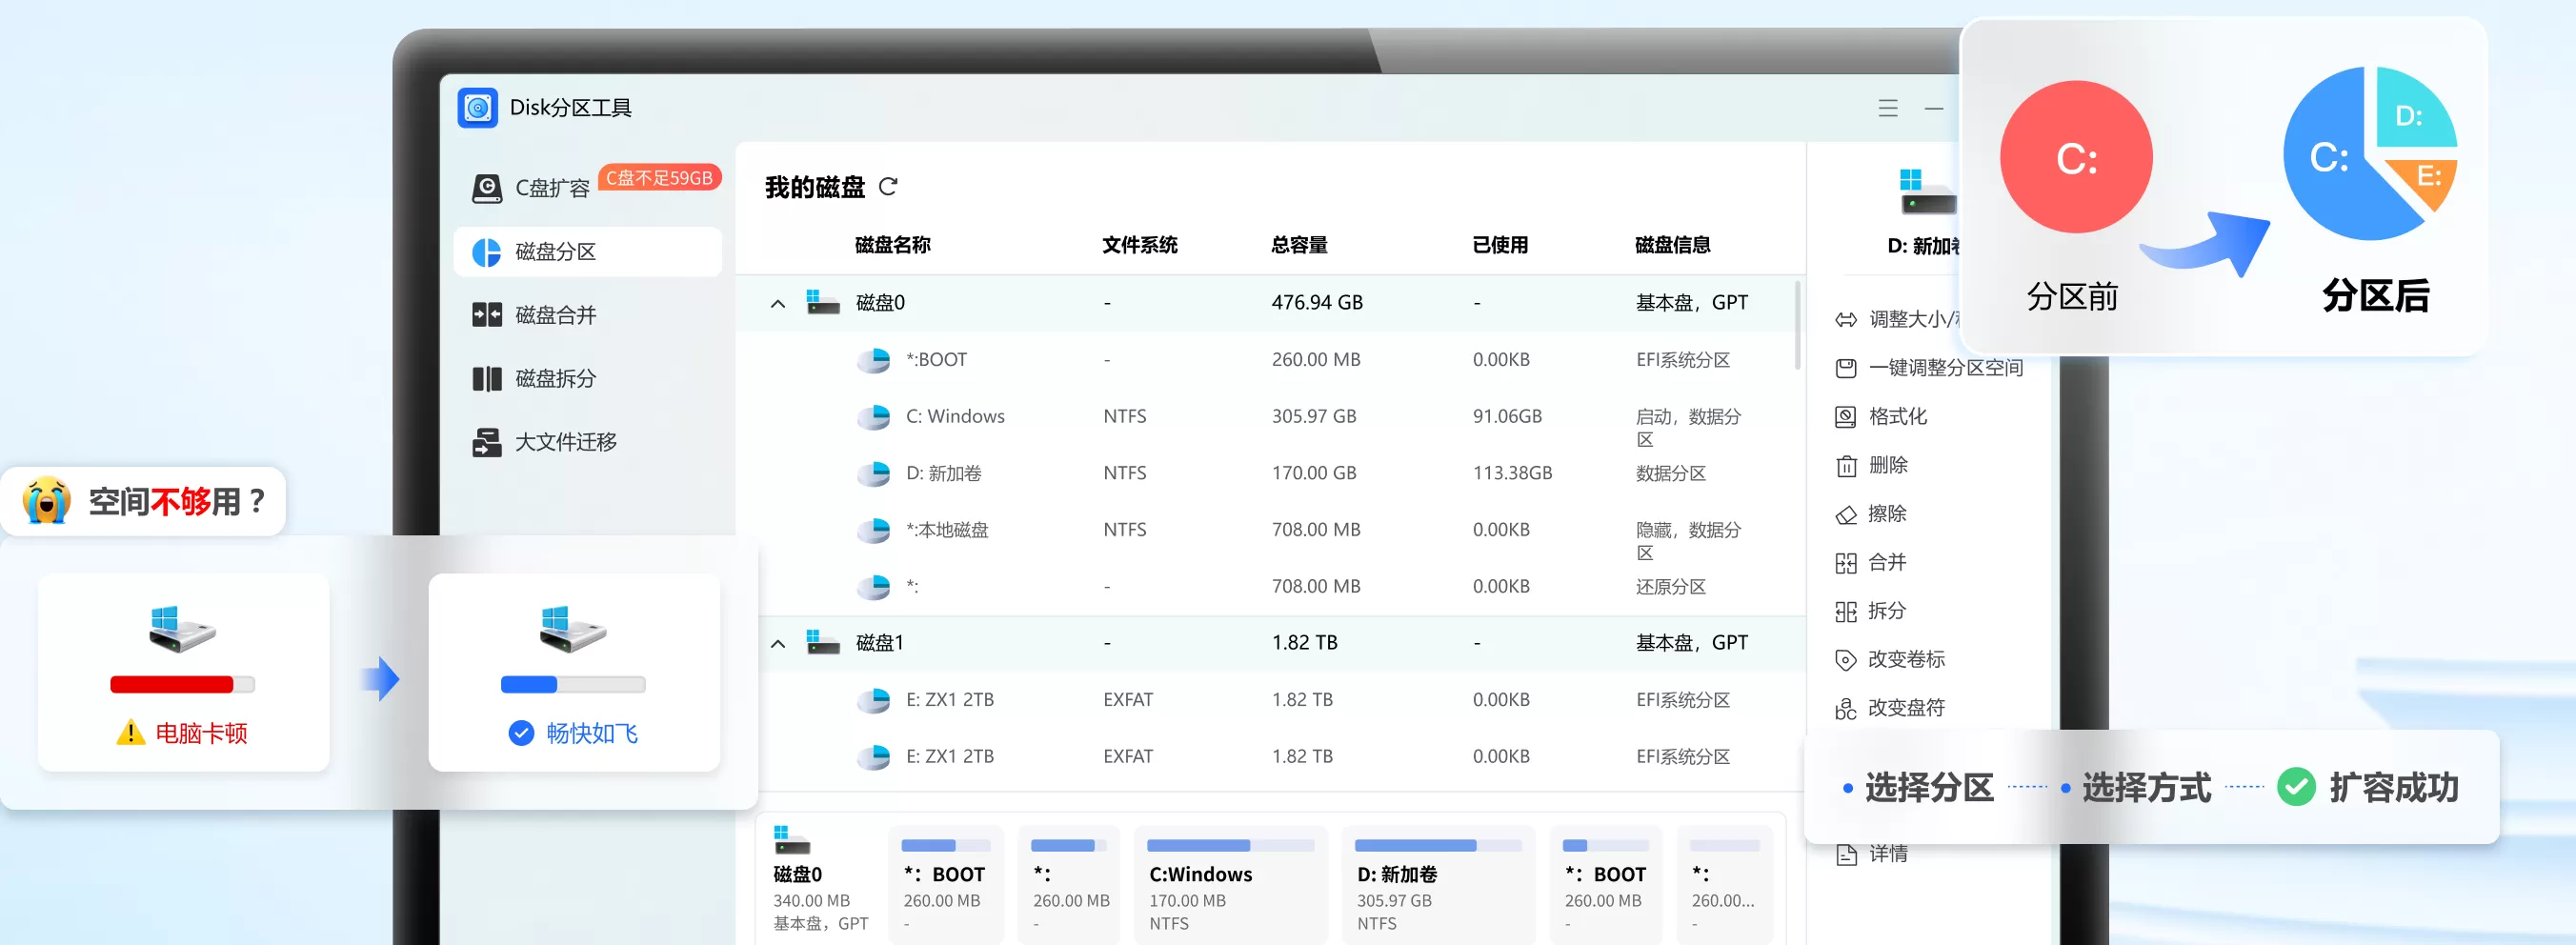Choose 调整大小 in the actions panel

1897,319
